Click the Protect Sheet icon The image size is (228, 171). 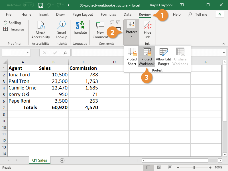[132, 57]
